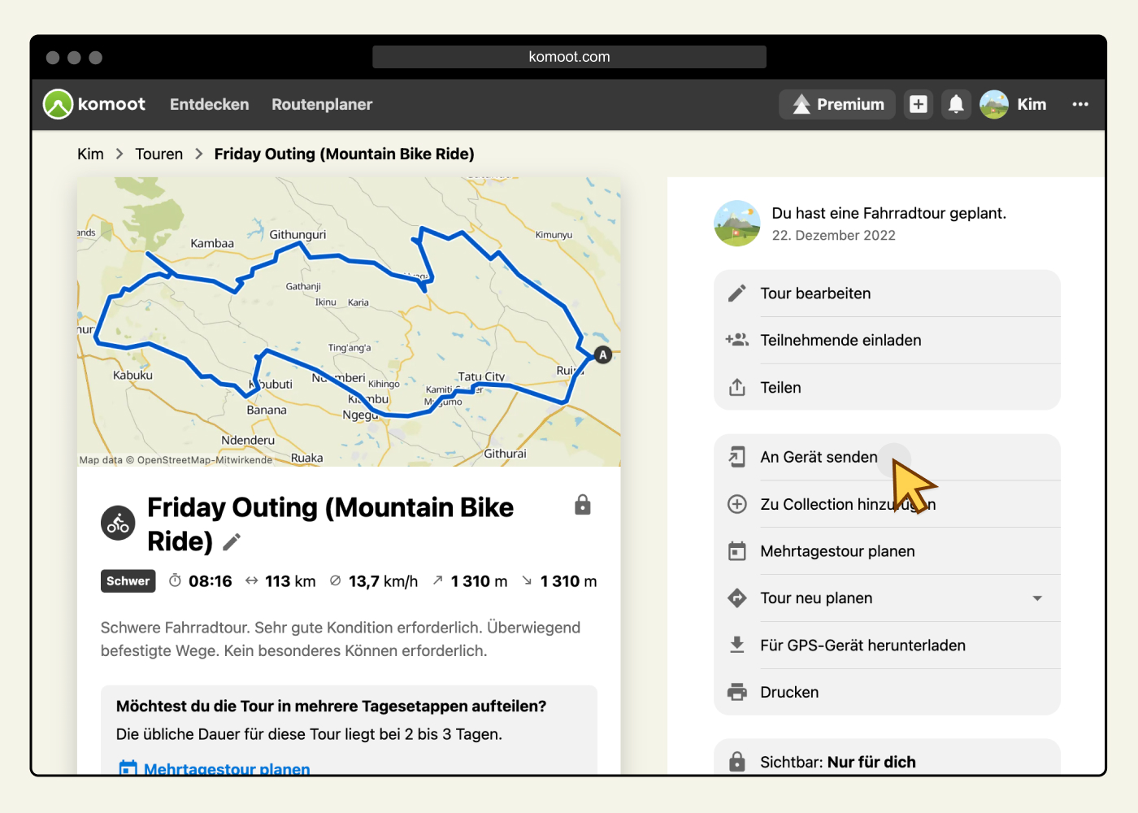Open the Entdecken menu

(209, 104)
